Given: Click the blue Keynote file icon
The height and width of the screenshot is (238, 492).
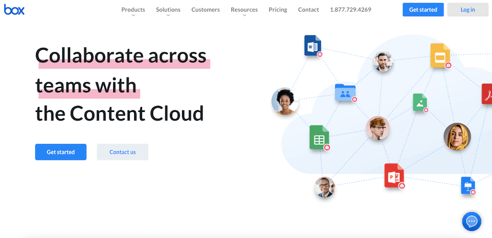Looking at the screenshot, I should pyautogui.click(x=467, y=185).
